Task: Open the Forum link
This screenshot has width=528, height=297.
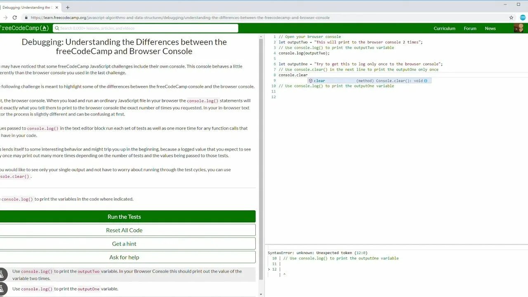Action: click(470, 28)
